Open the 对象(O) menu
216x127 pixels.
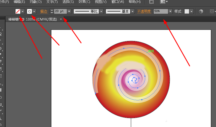35,2
